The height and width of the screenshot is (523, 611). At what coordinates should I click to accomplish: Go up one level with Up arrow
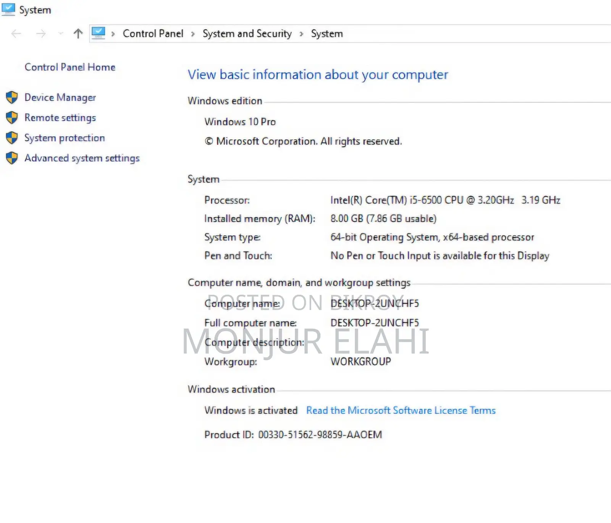coord(78,34)
